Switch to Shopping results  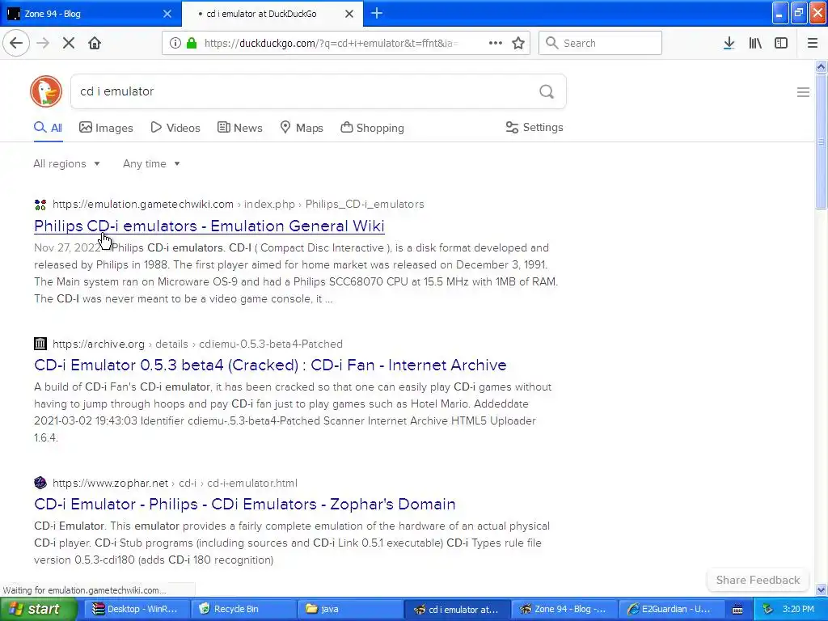tap(372, 128)
